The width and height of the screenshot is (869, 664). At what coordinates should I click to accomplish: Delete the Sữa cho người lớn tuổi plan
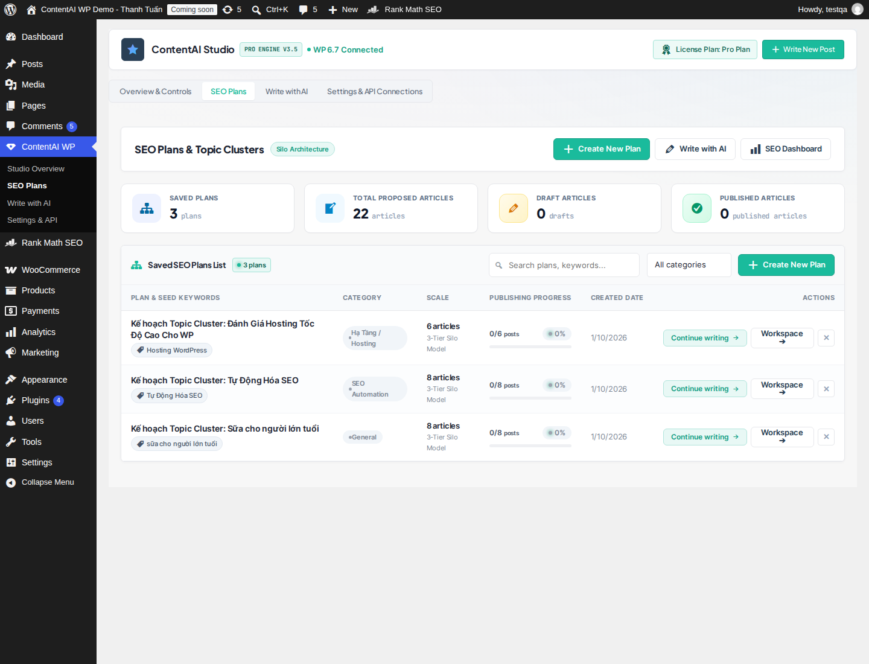pyautogui.click(x=826, y=437)
